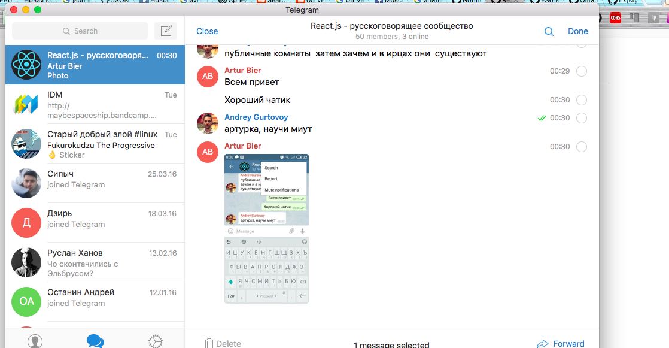Open the Останин Андрей chat
The image size is (669, 348).
point(95,302)
